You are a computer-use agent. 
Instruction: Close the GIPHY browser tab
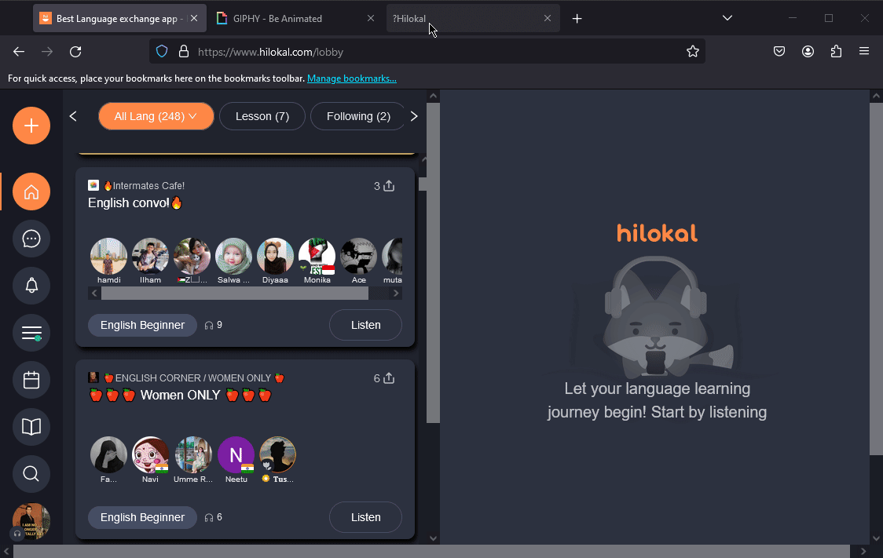[x=371, y=19]
